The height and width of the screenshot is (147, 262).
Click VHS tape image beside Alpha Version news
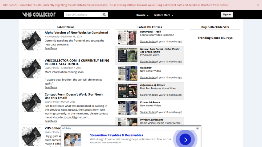click(31, 41)
